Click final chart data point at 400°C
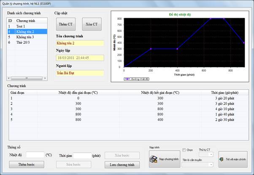This screenshot has width=254, height=175. click(x=244, y=43)
